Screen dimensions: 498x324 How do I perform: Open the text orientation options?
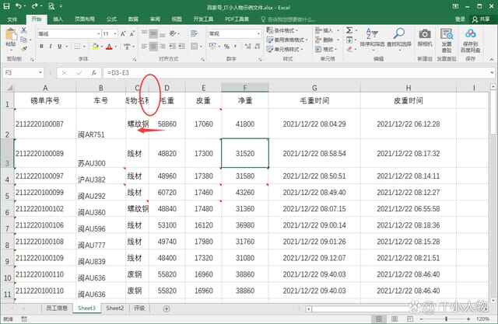click(x=174, y=33)
